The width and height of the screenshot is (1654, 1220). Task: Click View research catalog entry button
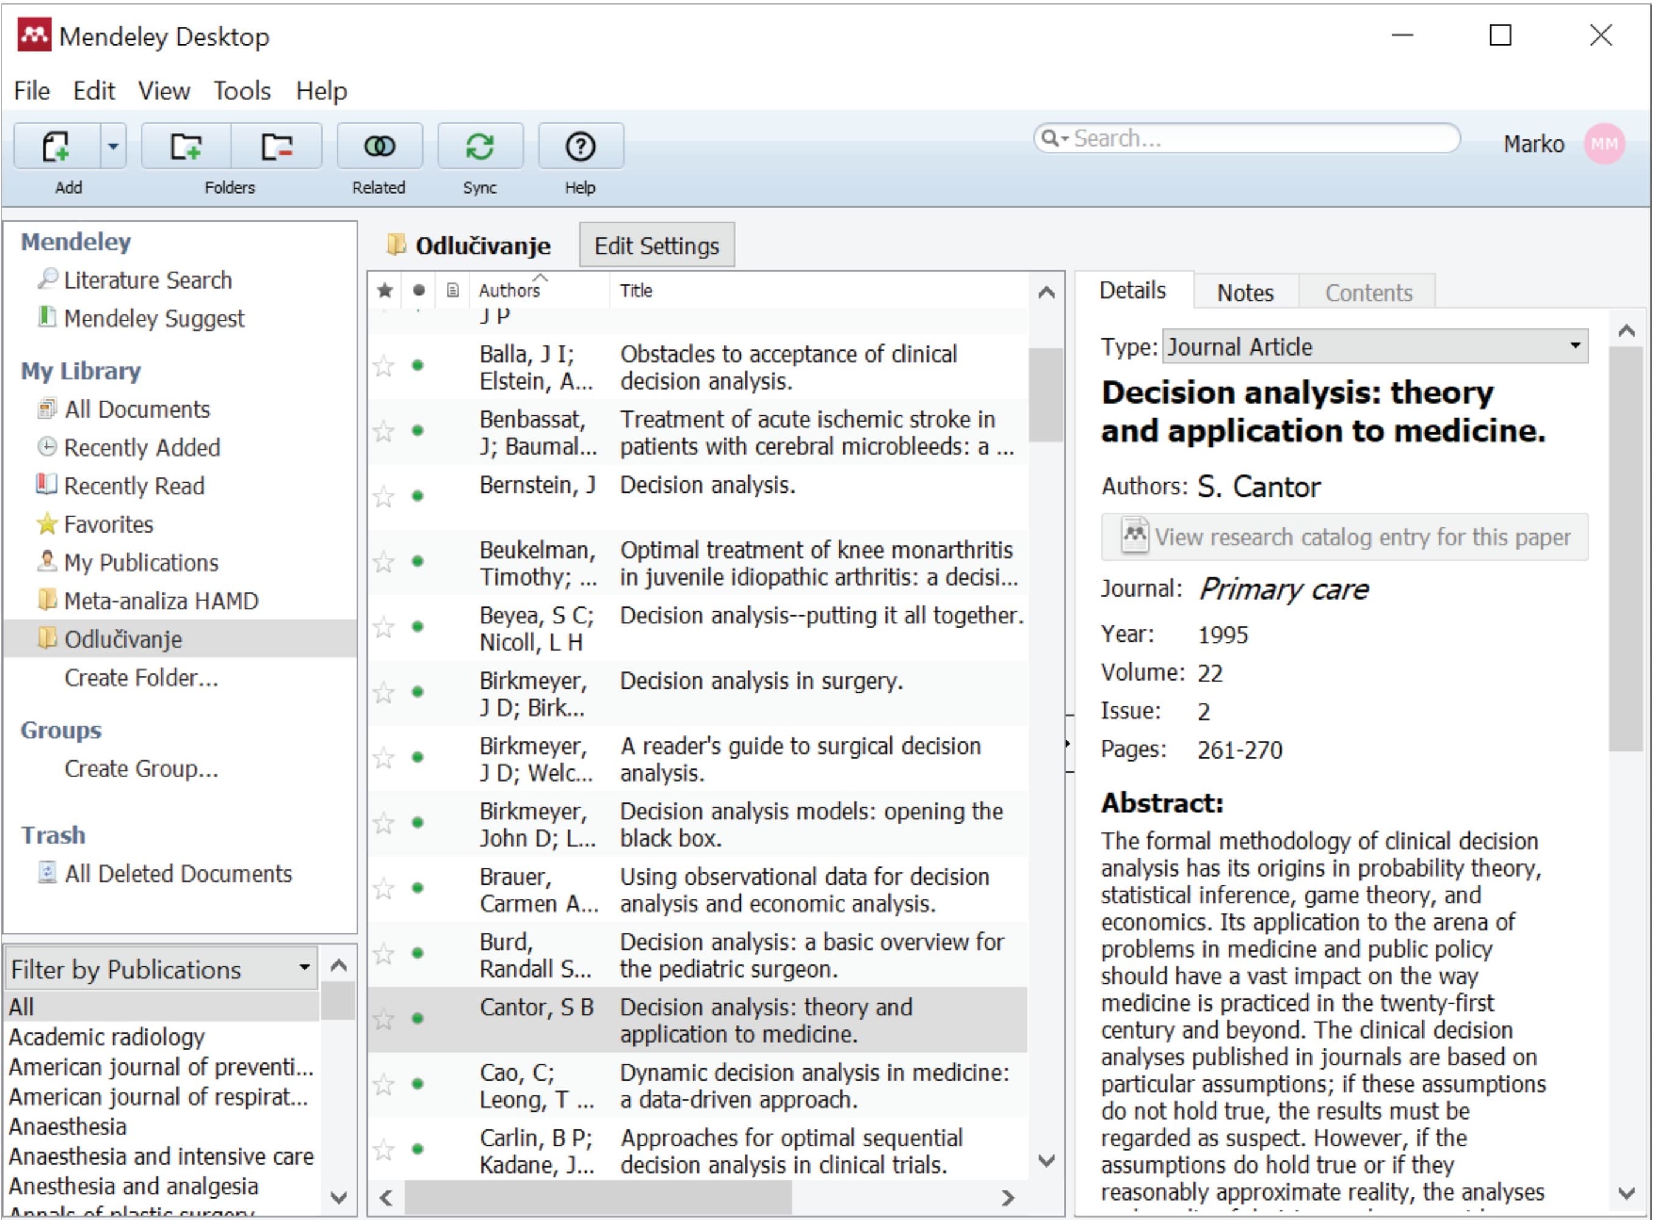point(1344,537)
